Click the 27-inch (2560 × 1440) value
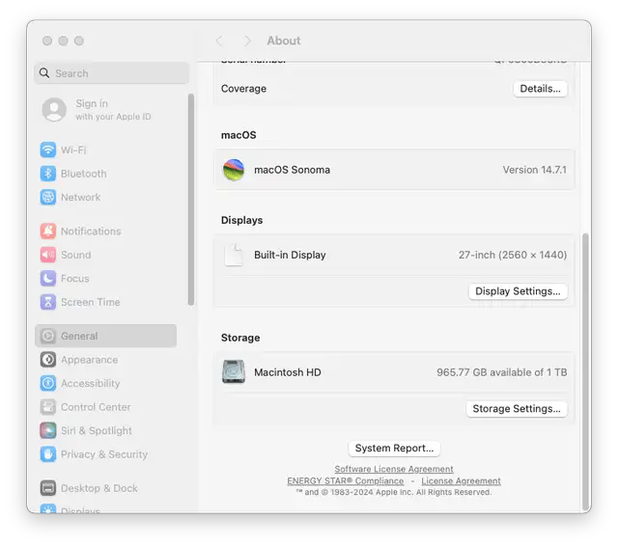The image size is (618, 546). point(513,255)
